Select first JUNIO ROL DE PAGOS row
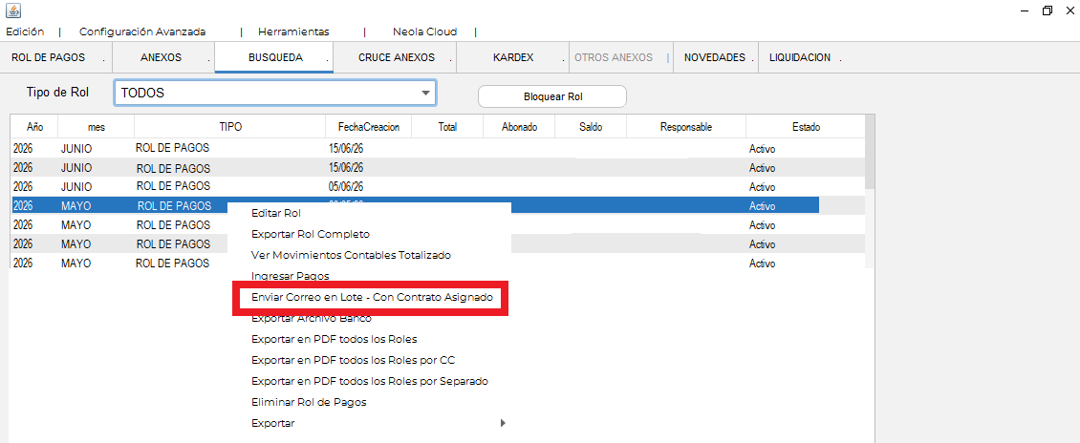The width and height of the screenshot is (1080, 443). (x=438, y=148)
